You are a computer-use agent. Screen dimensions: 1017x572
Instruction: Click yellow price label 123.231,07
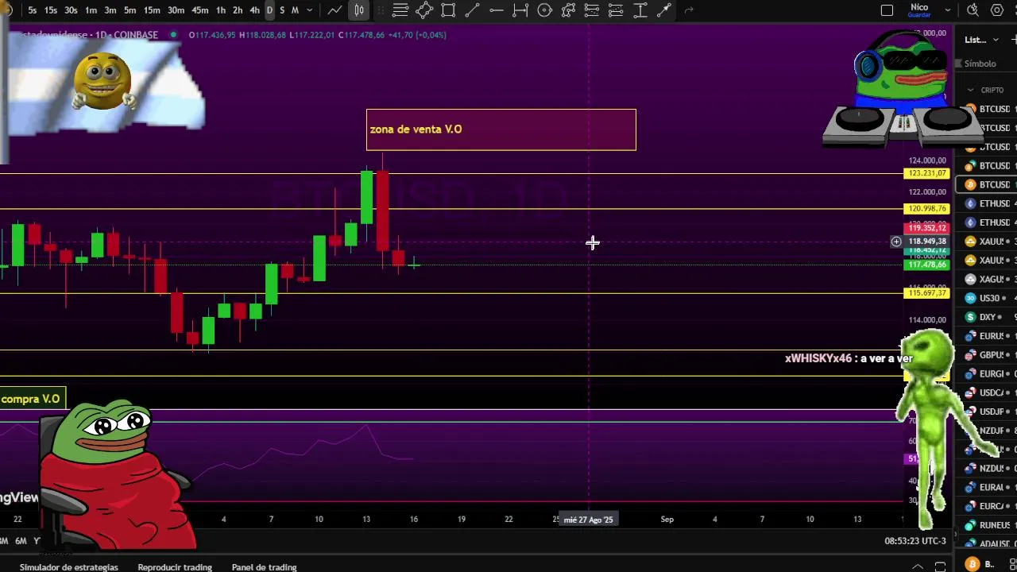coord(927,173)
